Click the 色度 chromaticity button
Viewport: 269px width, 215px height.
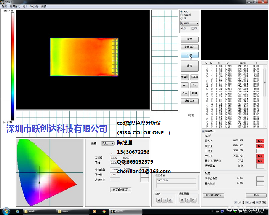(194, 93)
